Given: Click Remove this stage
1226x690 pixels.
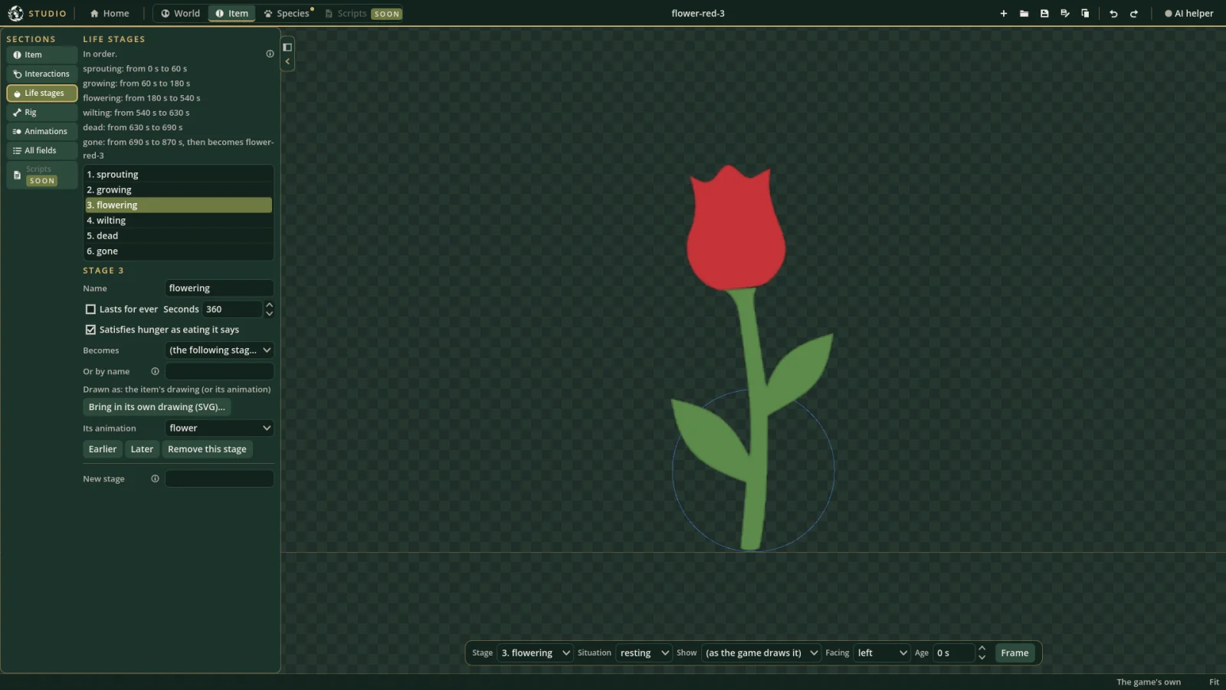Looking at the screenshot, I should tap(207, 449).
